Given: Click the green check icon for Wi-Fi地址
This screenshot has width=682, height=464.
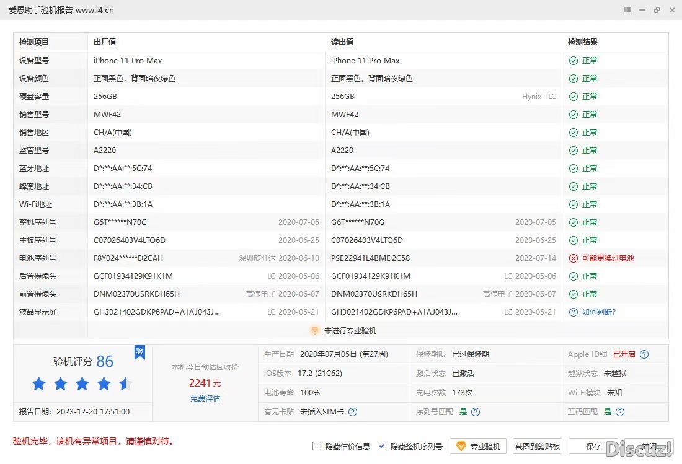Looking at the screenshot, I should [x=573, y=204].
